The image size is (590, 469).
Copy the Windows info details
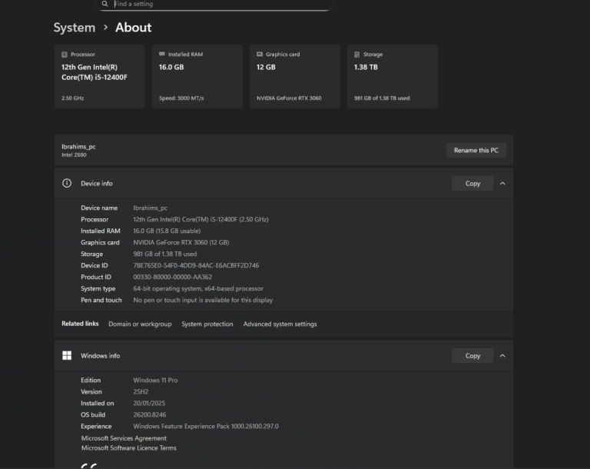pos(472,356)
